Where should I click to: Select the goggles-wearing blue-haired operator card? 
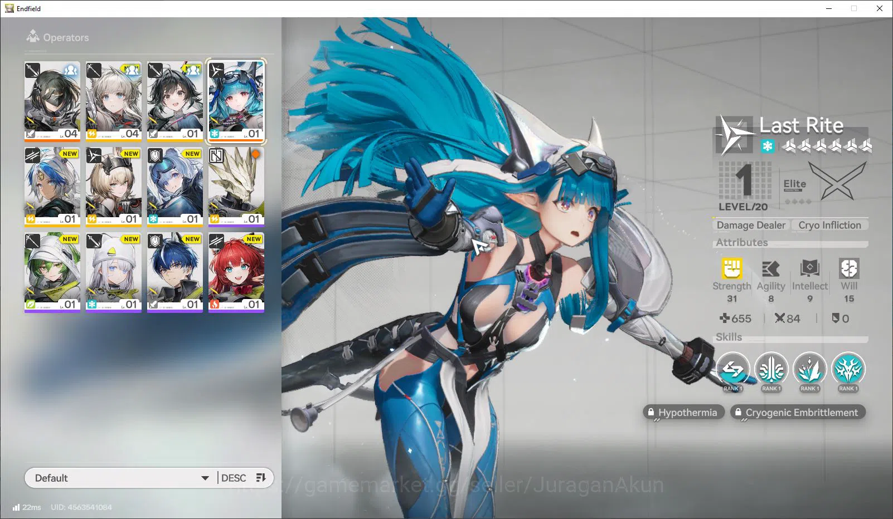pyautogui.click(x=175, y=187)
